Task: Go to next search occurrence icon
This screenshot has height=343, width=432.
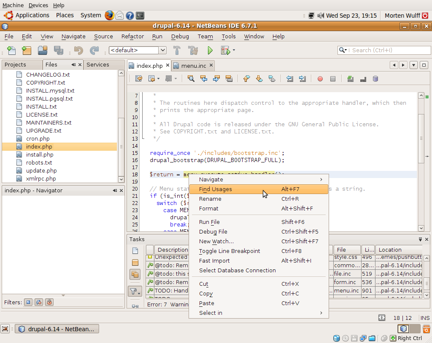Action: point(216,79)
